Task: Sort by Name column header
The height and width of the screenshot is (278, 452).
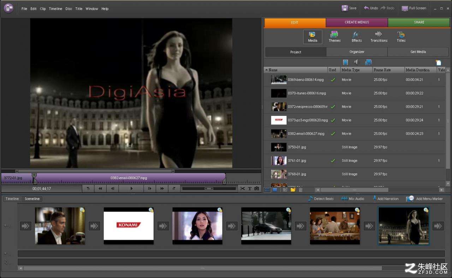Action: point(296,70)
